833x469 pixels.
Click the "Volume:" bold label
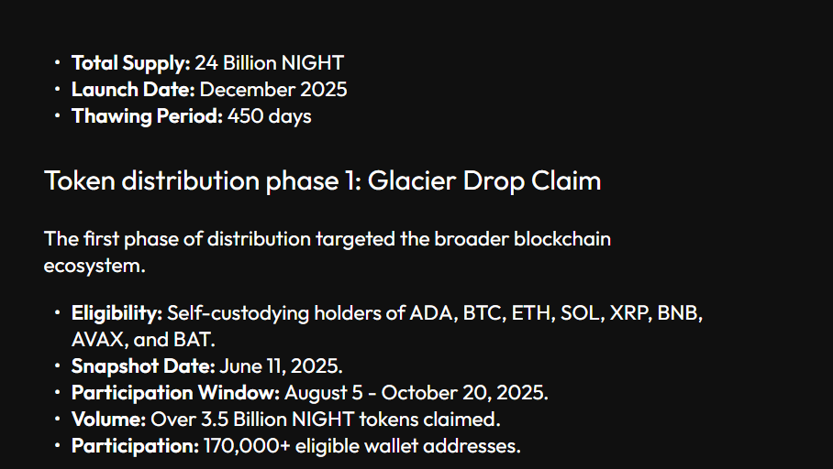pyautogui.click(x=108, y=420)
